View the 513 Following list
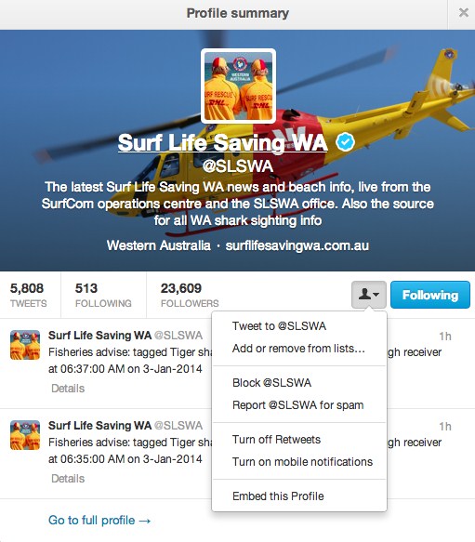Image resolution: width=475 pixels, height=542 pixels. (x=103, y=295)
